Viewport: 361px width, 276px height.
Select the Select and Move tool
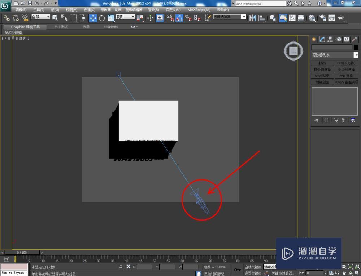pos(93,18)
